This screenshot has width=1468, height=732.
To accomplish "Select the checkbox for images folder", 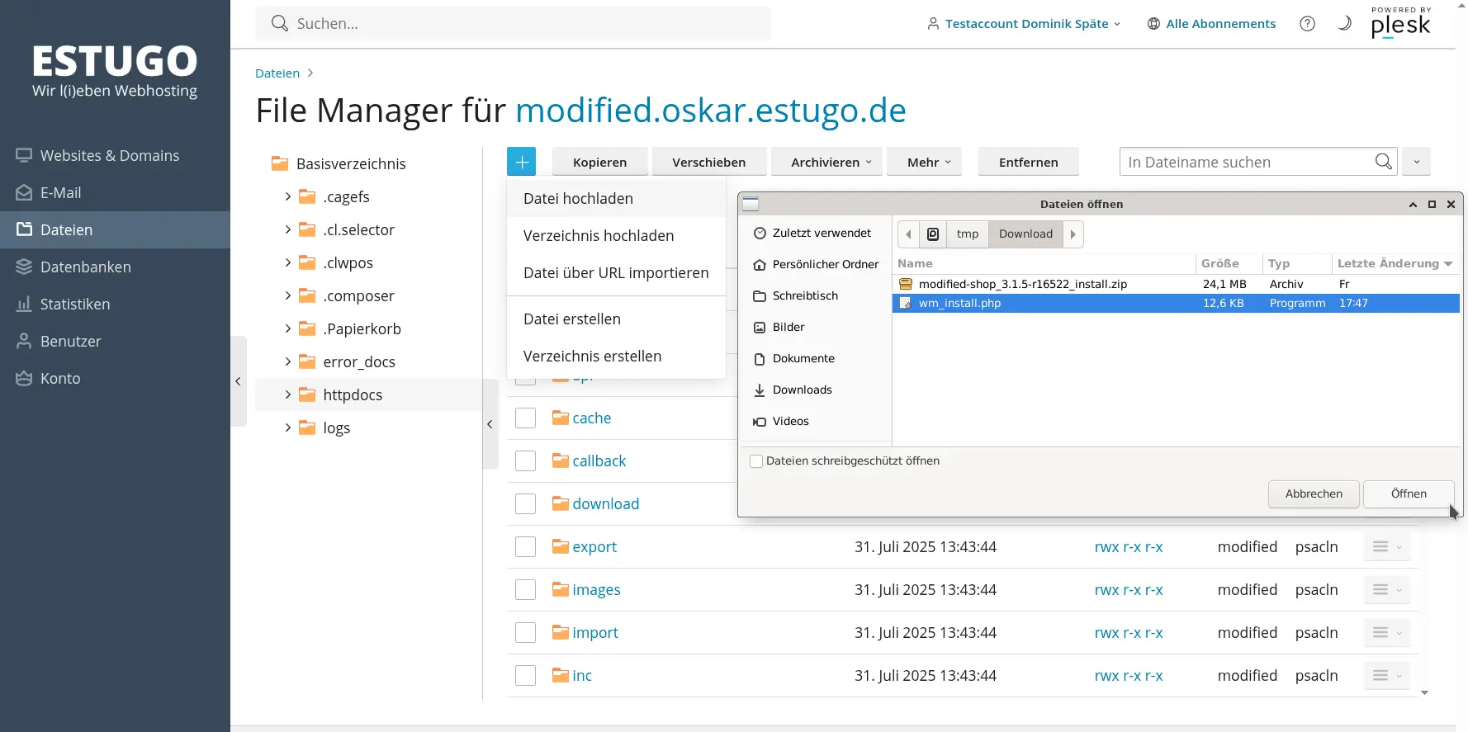I will (x=526, y=590).
